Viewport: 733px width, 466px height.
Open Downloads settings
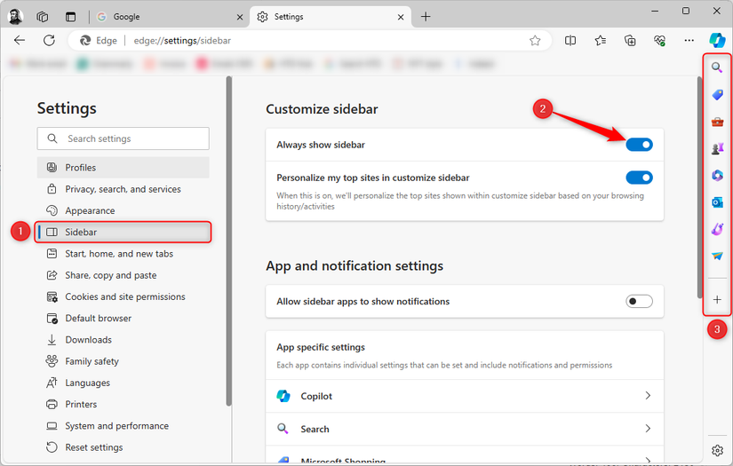tap(123, 339)
